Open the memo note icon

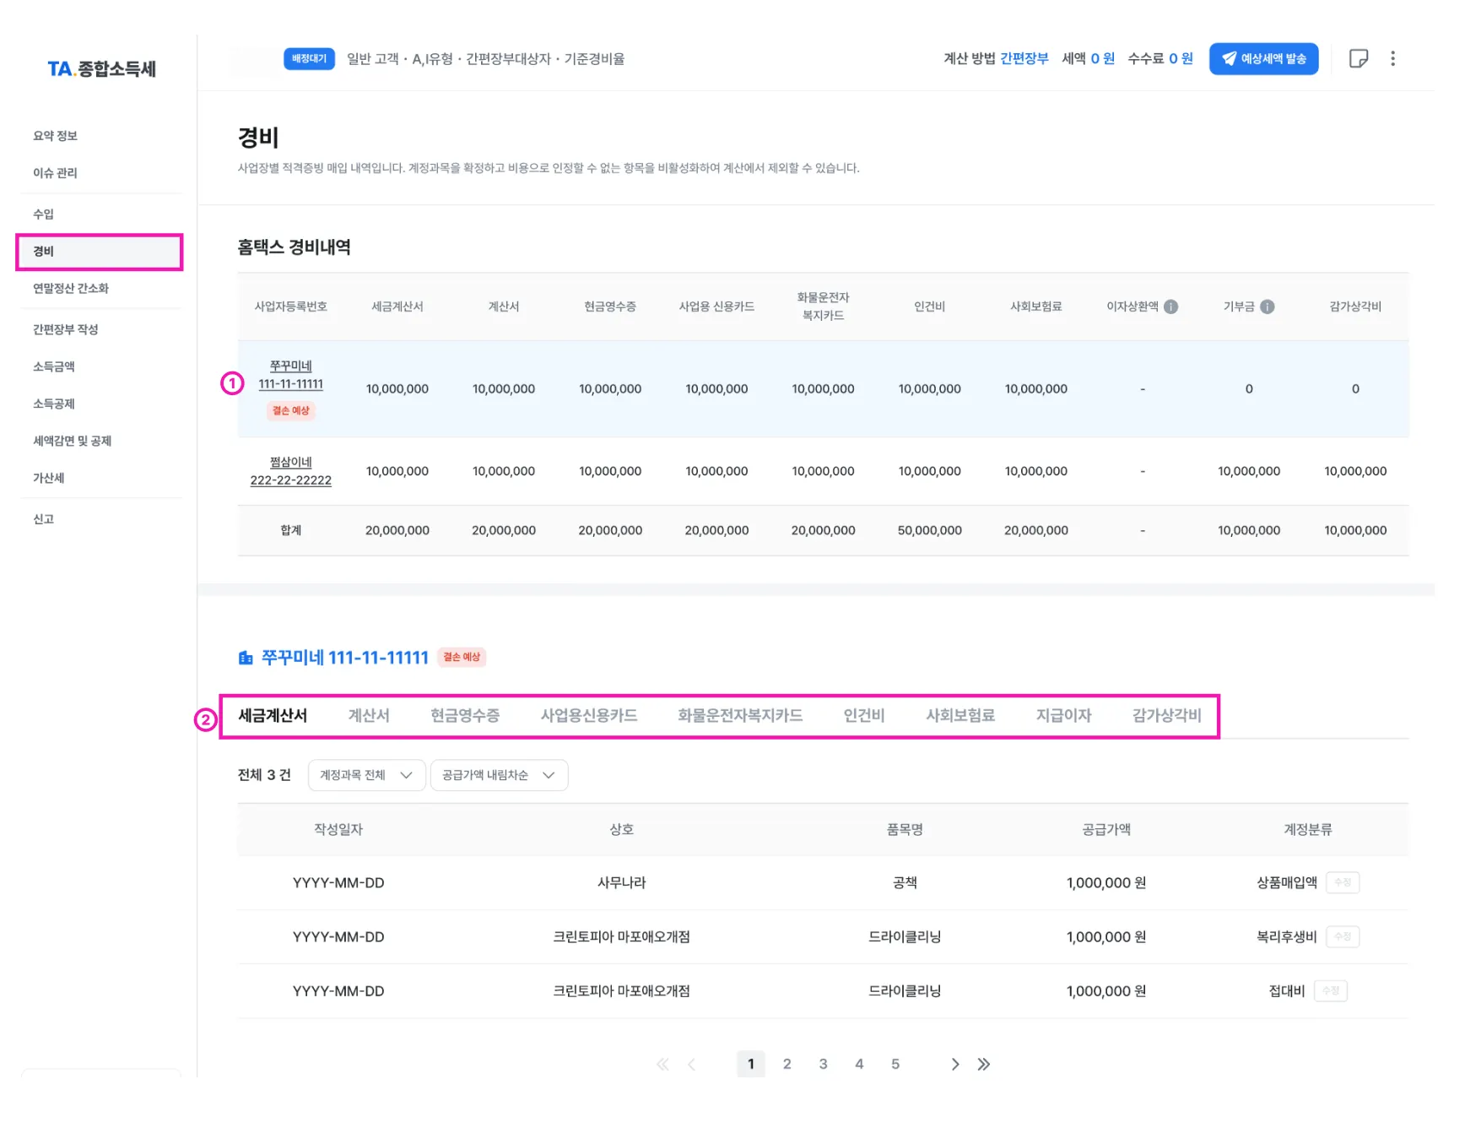[1358, 58]
